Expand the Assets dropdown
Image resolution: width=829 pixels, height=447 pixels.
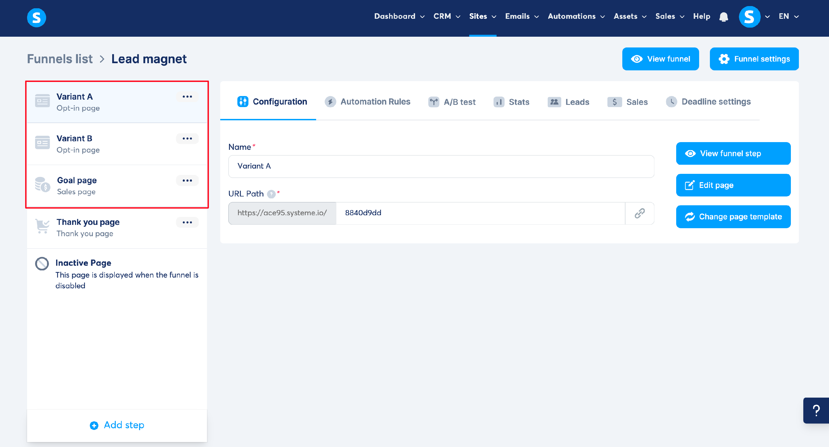pos(630,16)
